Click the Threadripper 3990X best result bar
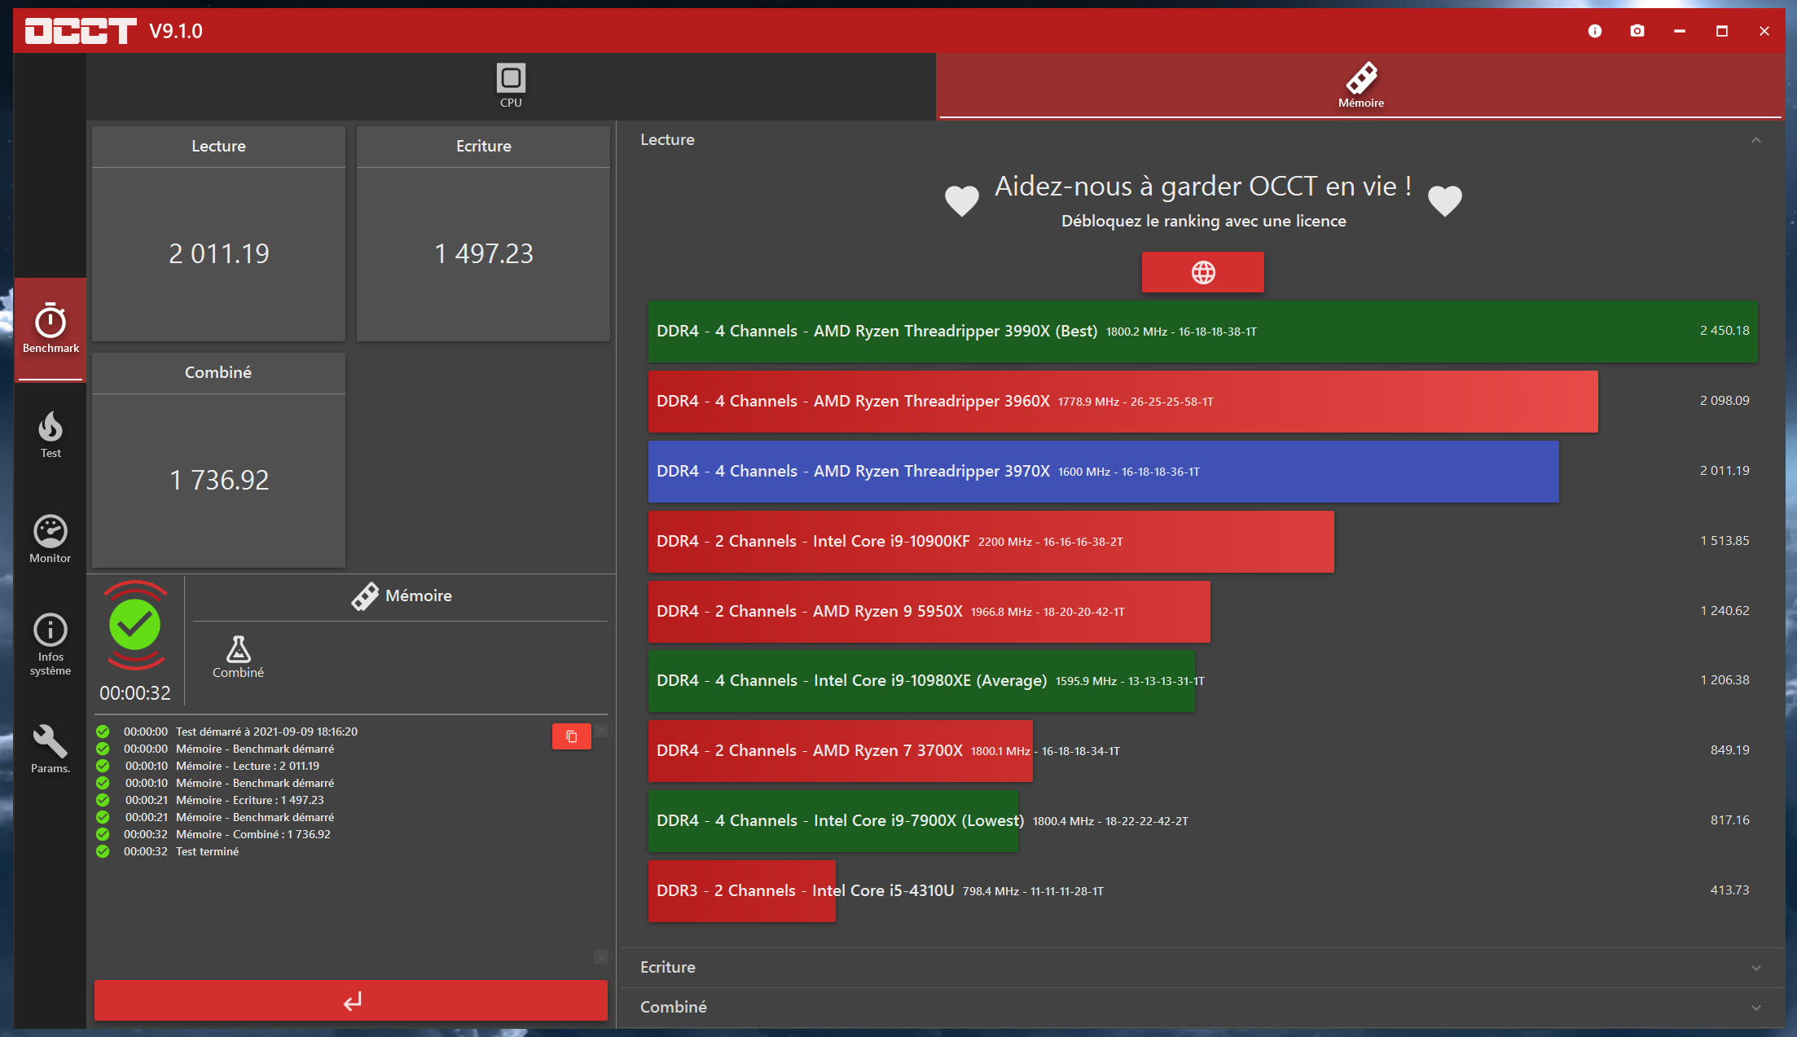The height and width of the screenshot is (1037, 1797). [1202, 332]
